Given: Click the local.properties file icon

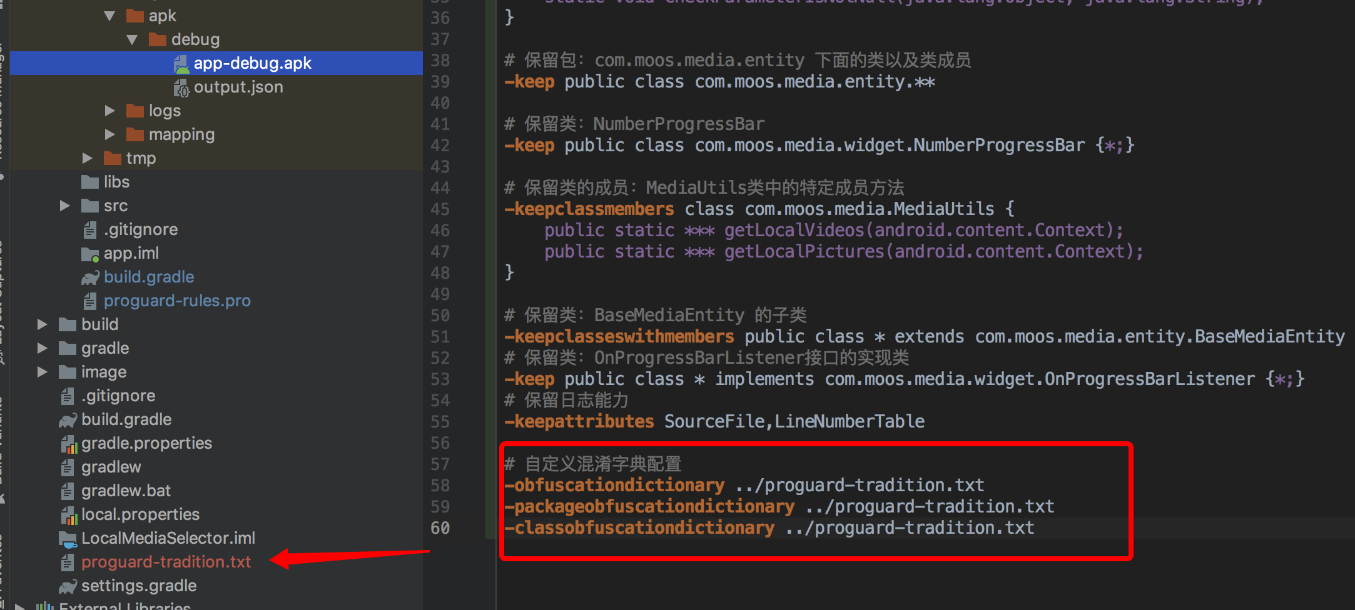Looking at the screenshot, I should 68,515.
